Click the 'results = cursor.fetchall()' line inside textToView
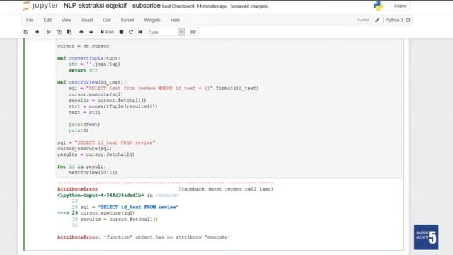453x255 pixels. point(108,101)
